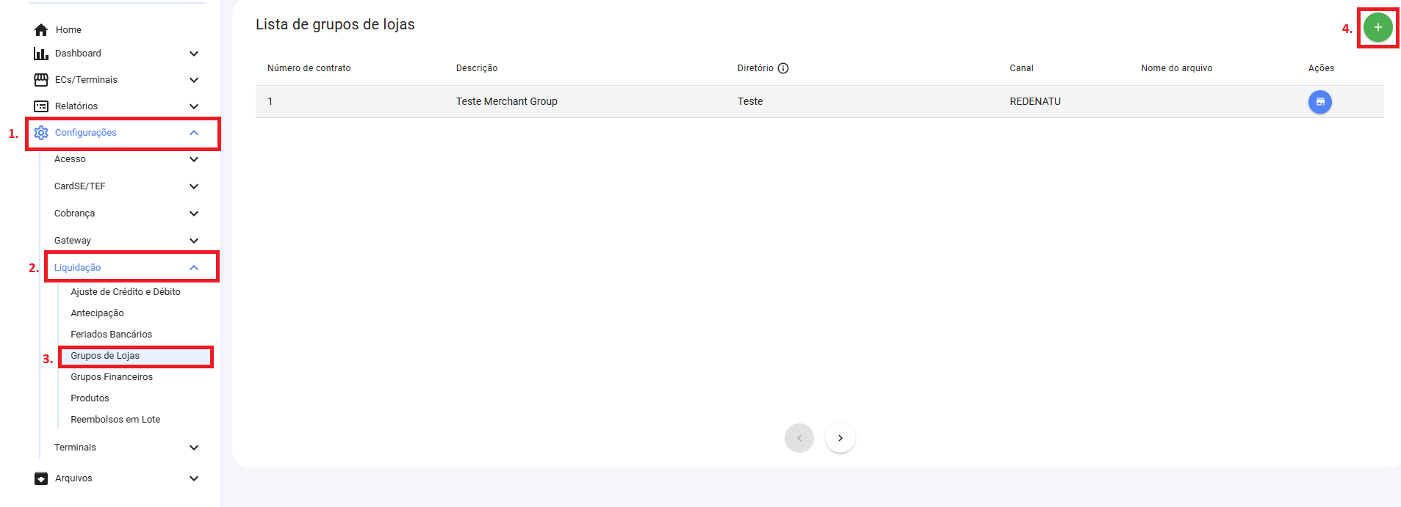Image resolution: width=1401 pixels, height=507 pixels.
Task: Click the green add store group button
Action: 1377,27
